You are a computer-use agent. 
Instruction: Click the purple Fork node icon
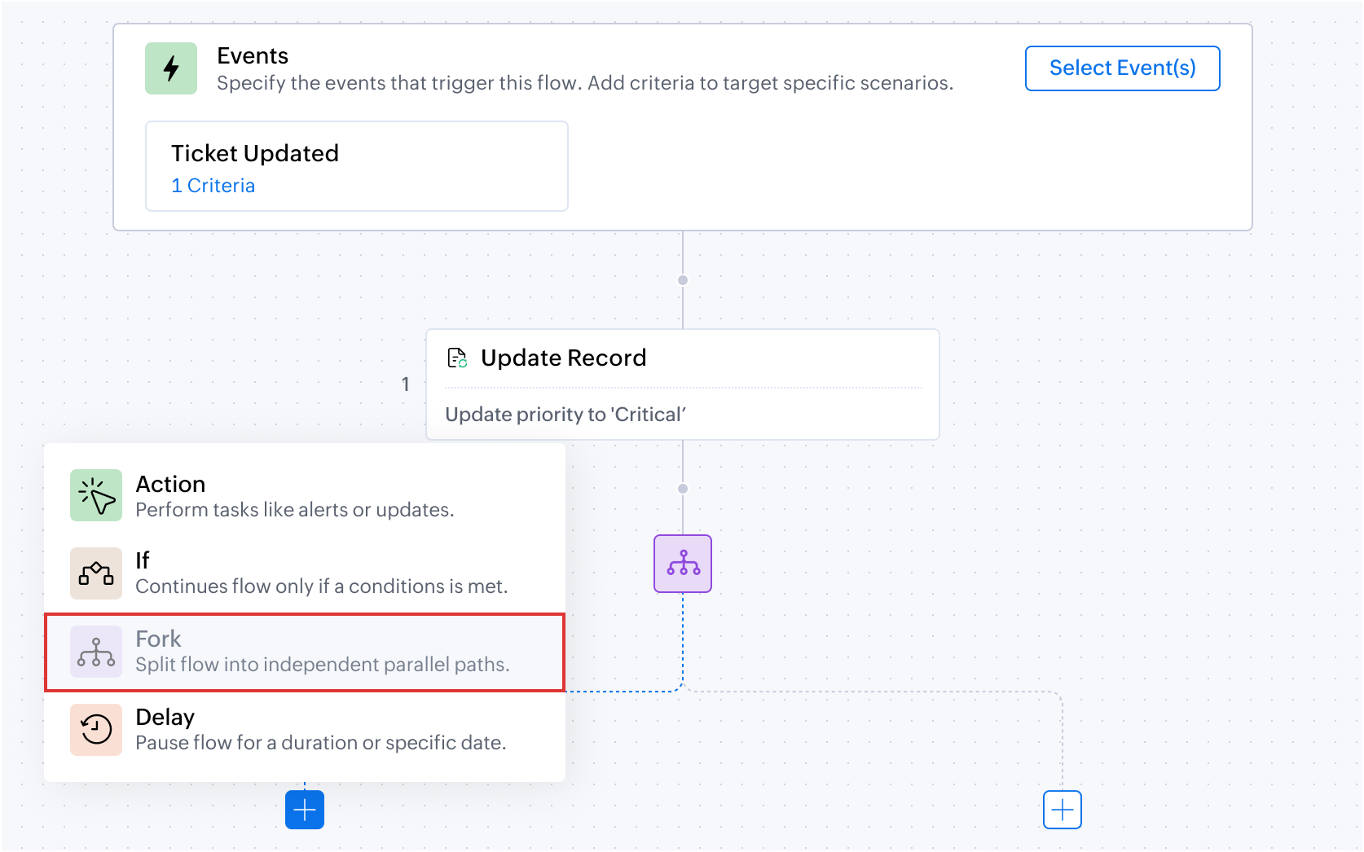(683, 564)
